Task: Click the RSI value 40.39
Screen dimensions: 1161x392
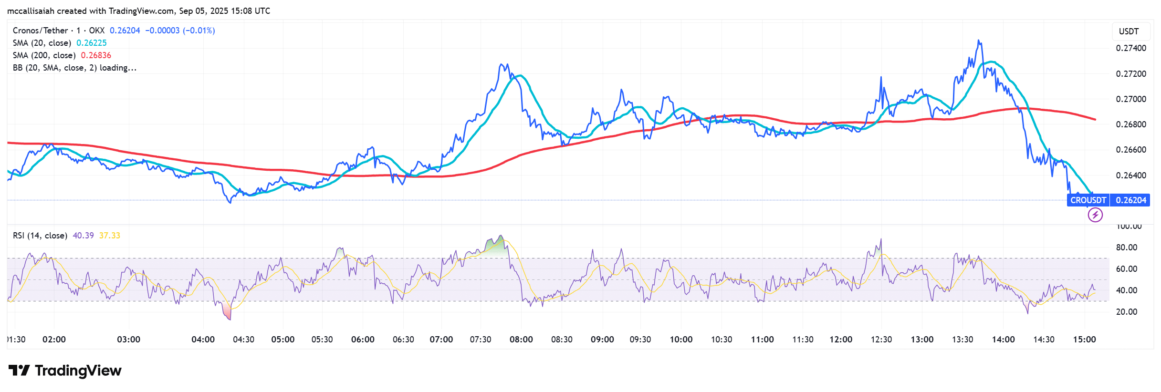Action: click(x=83, y=236)
